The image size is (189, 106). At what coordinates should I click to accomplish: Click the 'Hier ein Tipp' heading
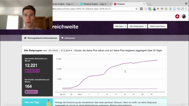pos(32,102)
